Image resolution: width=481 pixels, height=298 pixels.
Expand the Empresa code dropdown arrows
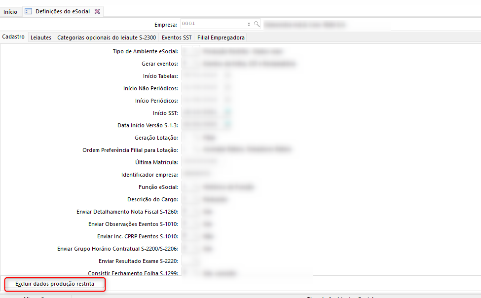point(249,24)
